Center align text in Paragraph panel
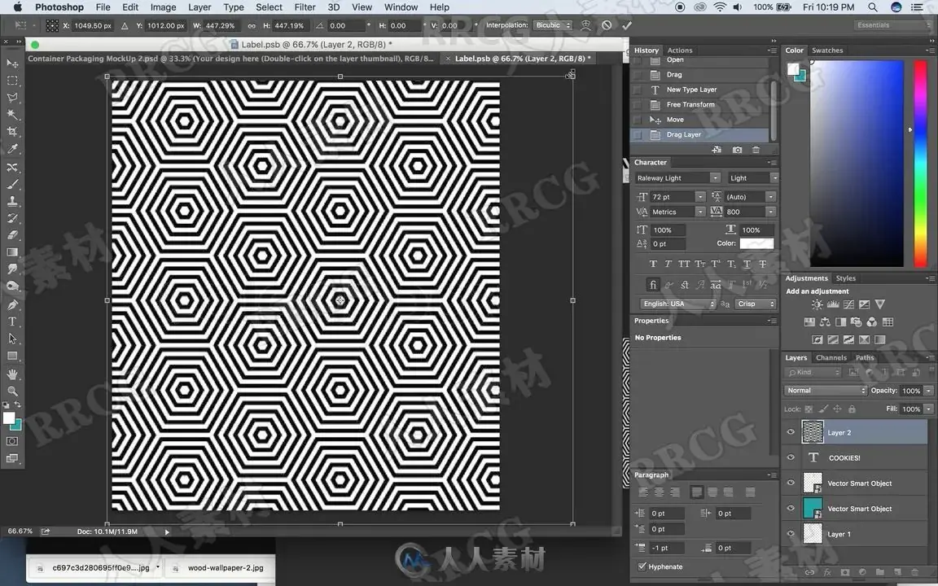Image resolution: width=938 pixels, height=586 pixels. [659, 492]
